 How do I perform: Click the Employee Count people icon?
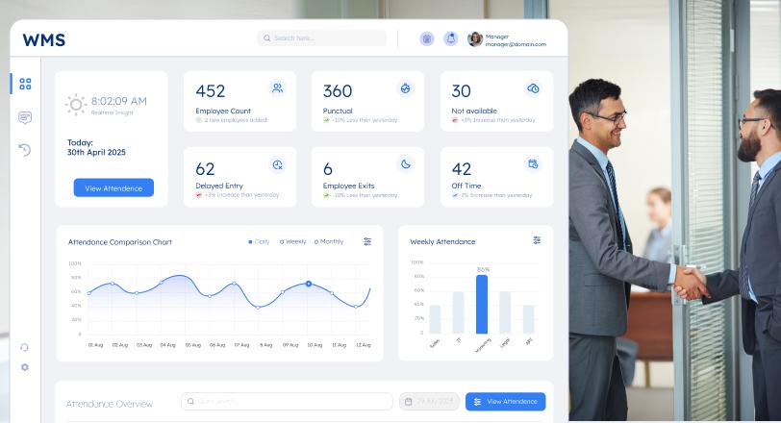(x=277, y=88)
